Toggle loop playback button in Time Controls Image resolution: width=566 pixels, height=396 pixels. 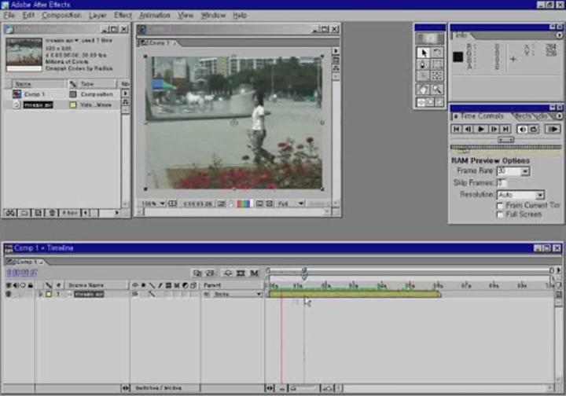point(534,129)
